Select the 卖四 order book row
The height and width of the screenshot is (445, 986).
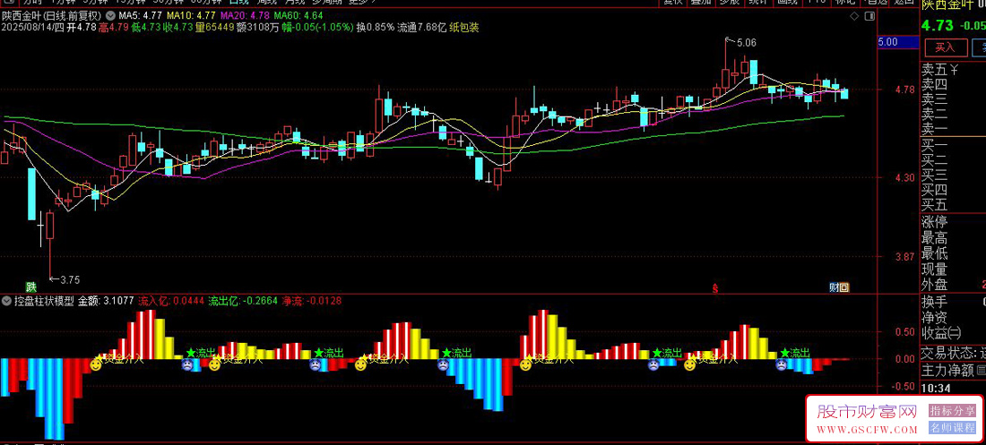(952, 84)
